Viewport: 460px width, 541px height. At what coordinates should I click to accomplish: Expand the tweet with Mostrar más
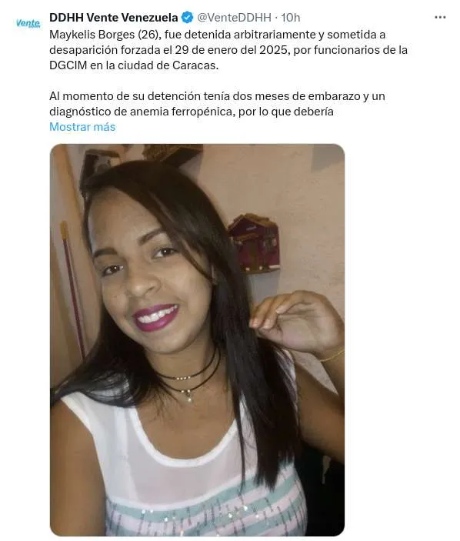82,127
